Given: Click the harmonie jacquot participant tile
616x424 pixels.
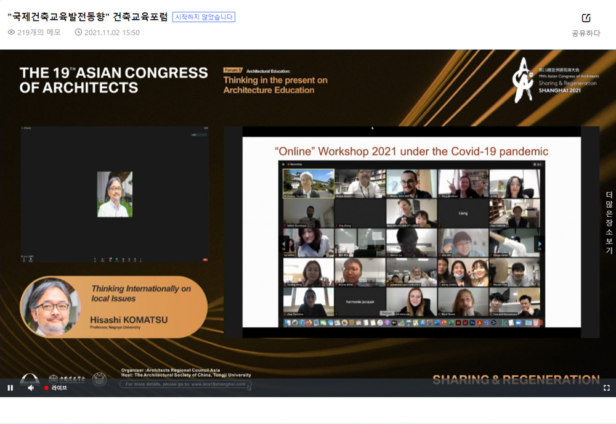Looking at the screenshot, I should pos(360,302).
